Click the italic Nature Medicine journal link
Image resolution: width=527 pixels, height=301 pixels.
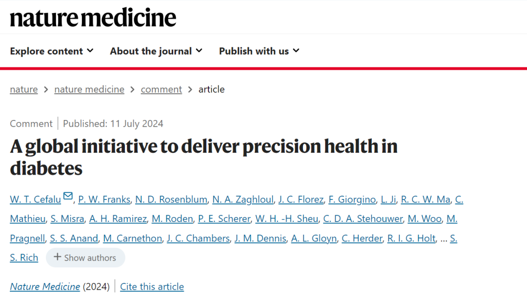pyautogui.click(x=45, y=286)
